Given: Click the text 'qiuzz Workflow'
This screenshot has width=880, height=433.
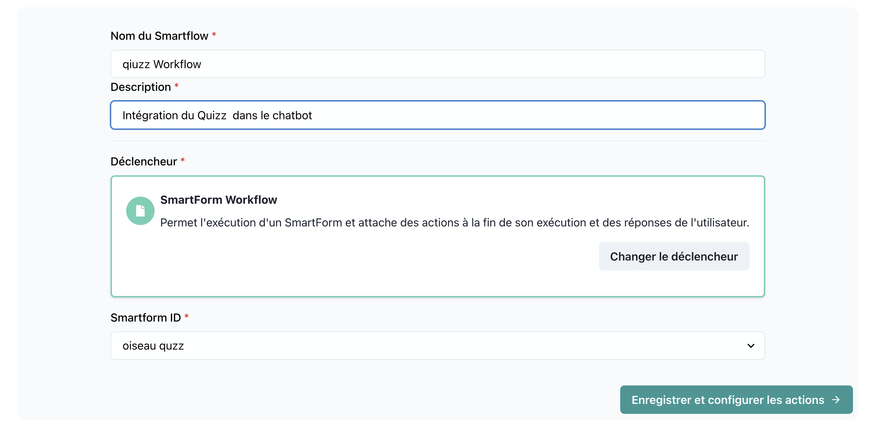Looking at the screenshot, I should coord(162,64).
